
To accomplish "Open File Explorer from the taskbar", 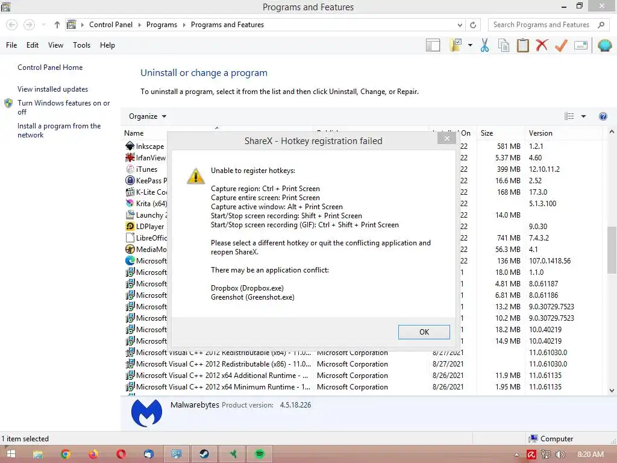I will [x=37, y=454].
